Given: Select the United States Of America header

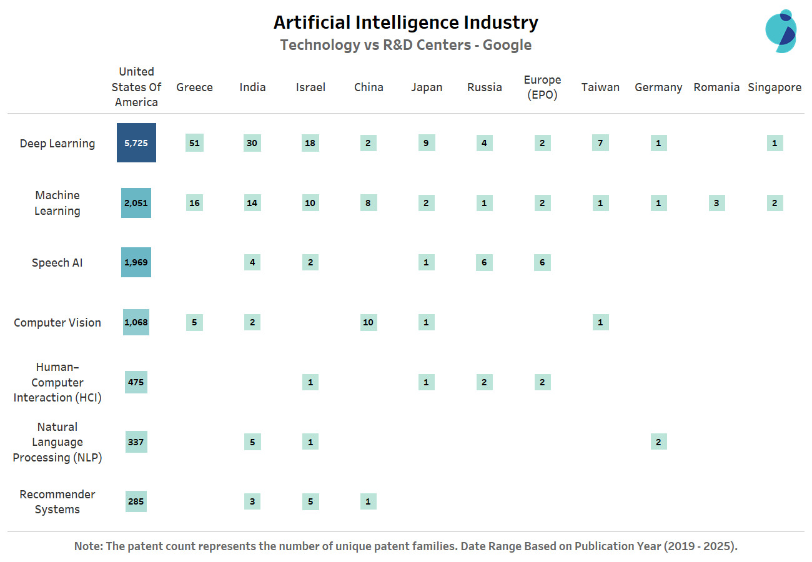Looking at the screenshot, I should coord(136,87).
